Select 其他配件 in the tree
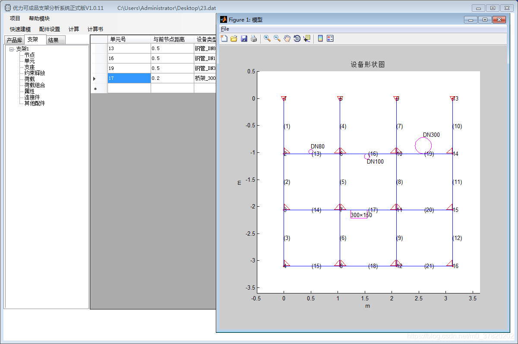 (x=35, y=104)
